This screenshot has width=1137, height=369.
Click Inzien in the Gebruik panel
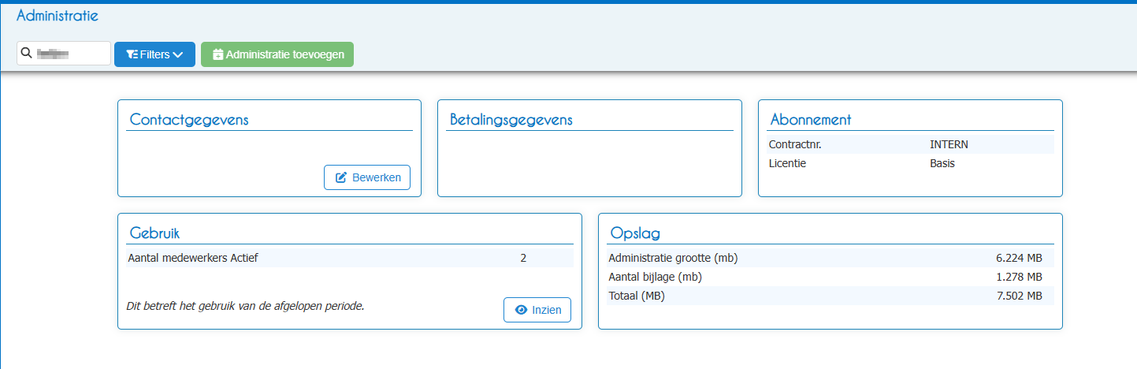coord(537,310)
